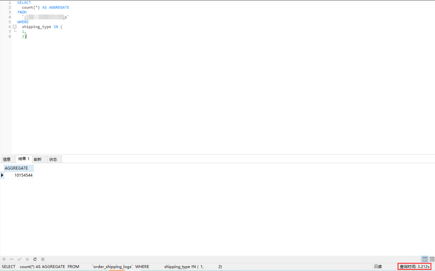Image resolution: width=435 pixels, height=271 pixels.
Task: Click the line 1 number in the editor gutter
Action: [10, 3]
